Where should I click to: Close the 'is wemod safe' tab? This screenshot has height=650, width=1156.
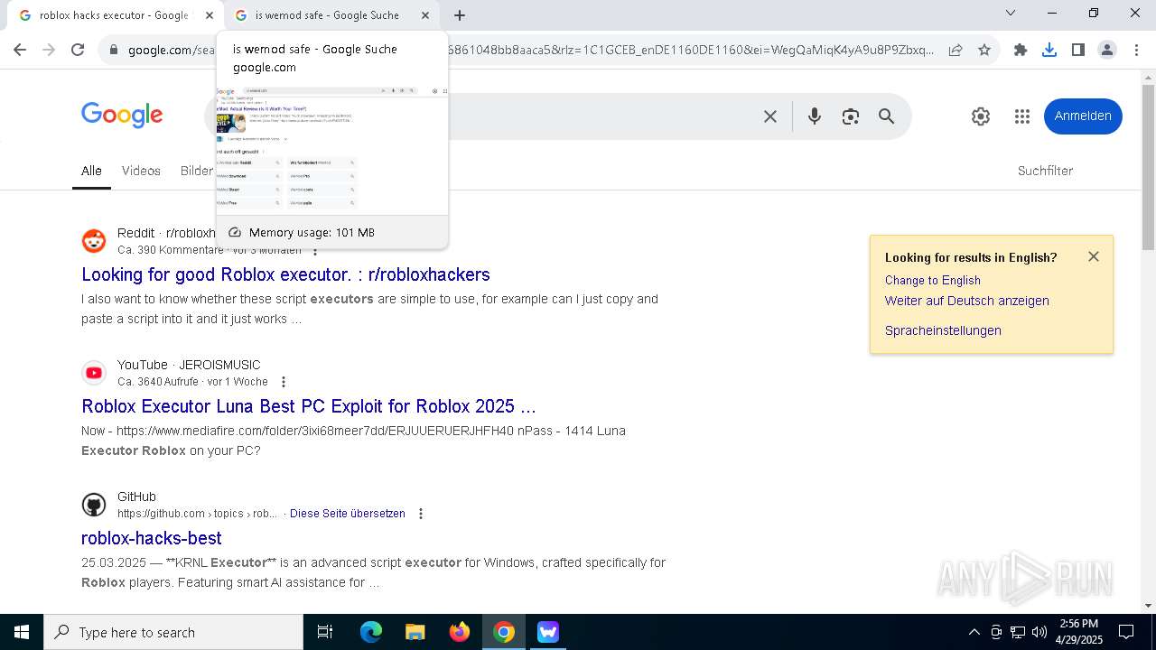click(425, 15)
